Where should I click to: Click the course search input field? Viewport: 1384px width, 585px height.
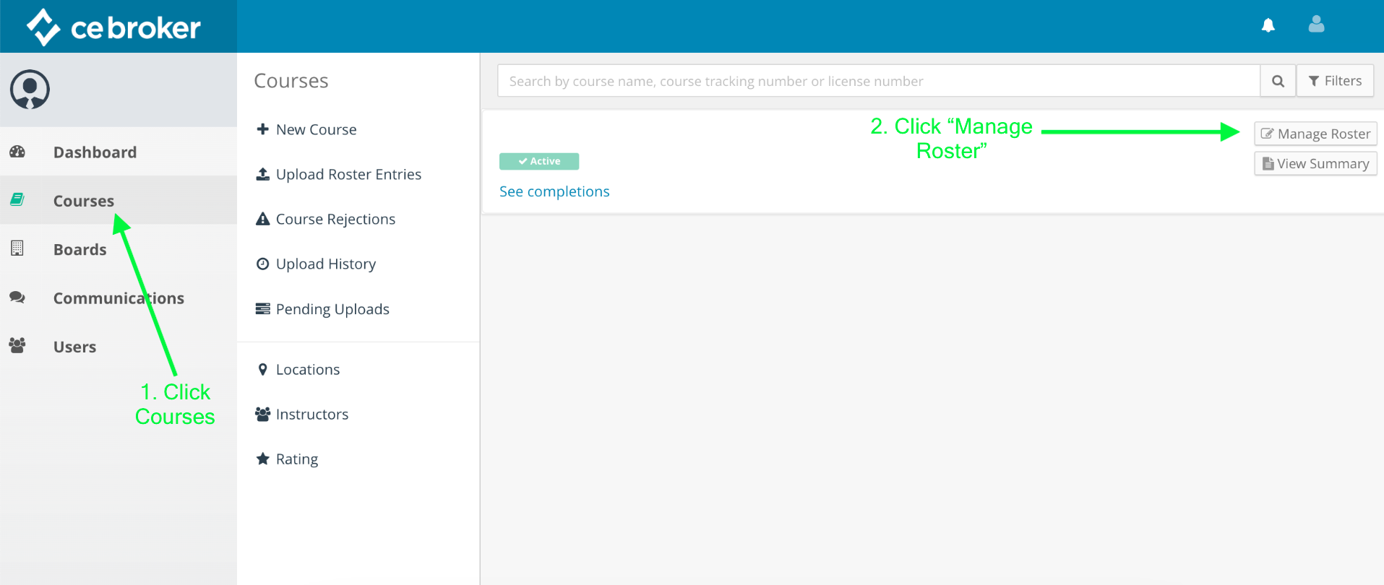tap(878, 81)
